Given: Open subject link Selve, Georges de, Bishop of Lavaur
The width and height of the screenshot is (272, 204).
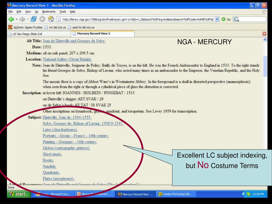Looking at the screenshot, I should (x=83, y=124).
